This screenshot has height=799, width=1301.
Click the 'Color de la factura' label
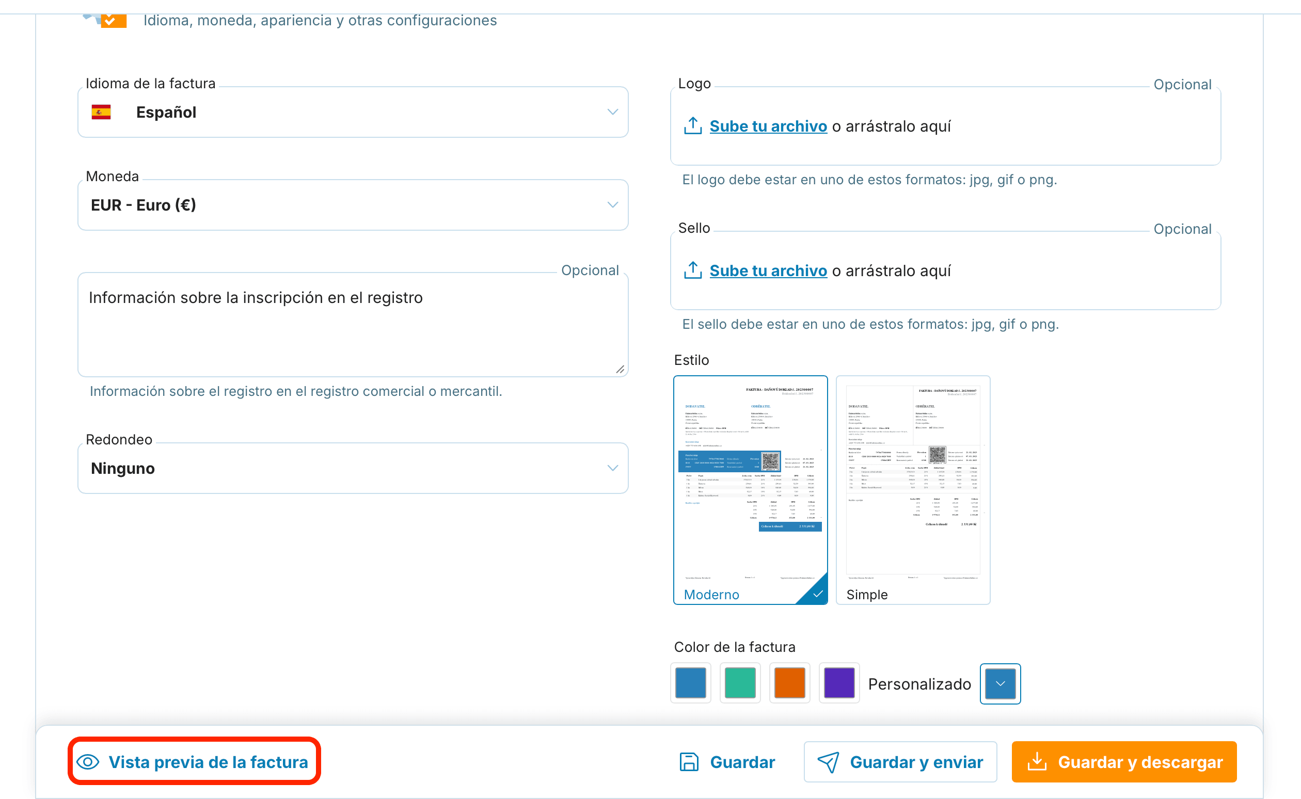click(x=735, y=647)
